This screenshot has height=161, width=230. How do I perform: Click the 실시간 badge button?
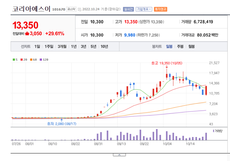click(x=128, y=9)
